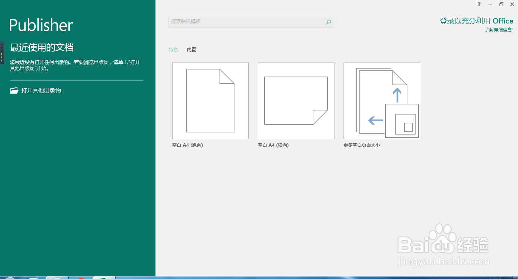Choose blank A4 landscape template thumbnail
Image resolution: width=518 pixels, height=279 pixels.
click(296, 101)
